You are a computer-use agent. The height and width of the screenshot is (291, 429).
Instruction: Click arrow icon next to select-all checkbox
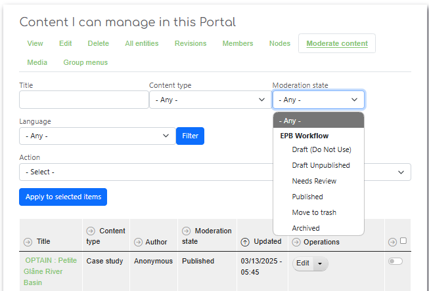point(394,241)
